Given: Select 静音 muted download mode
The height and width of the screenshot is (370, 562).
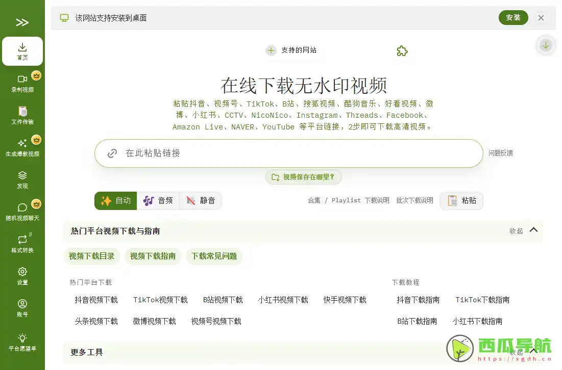Looking at the screenshot, I should [201, 201].
